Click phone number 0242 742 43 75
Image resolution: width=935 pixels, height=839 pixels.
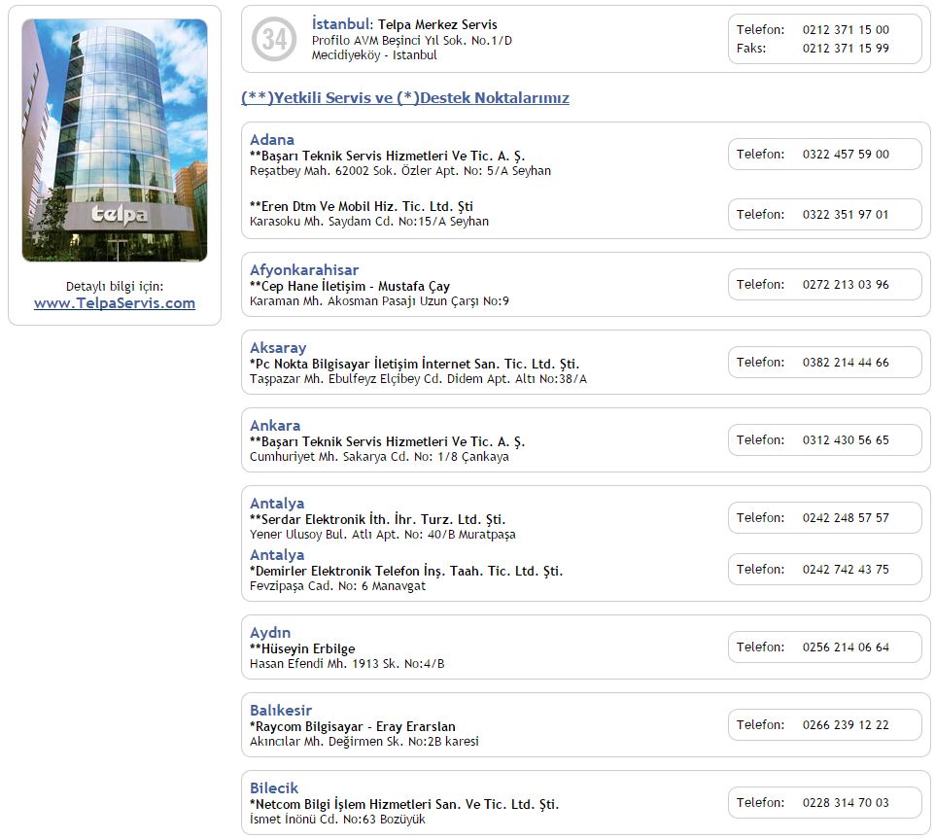click(x=846, y=569)
